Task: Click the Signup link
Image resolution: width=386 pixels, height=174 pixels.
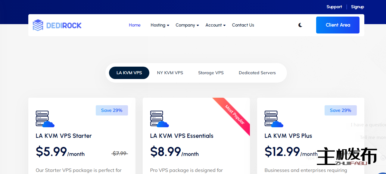Action: pos(357,7)
